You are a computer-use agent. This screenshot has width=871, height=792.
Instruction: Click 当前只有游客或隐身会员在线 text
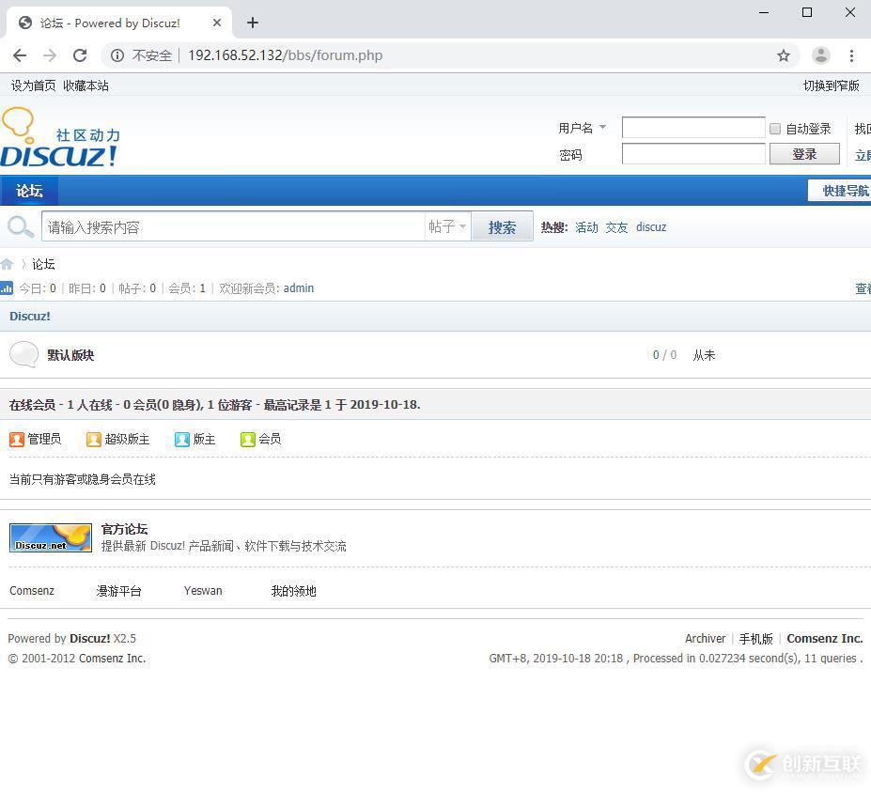82,479
